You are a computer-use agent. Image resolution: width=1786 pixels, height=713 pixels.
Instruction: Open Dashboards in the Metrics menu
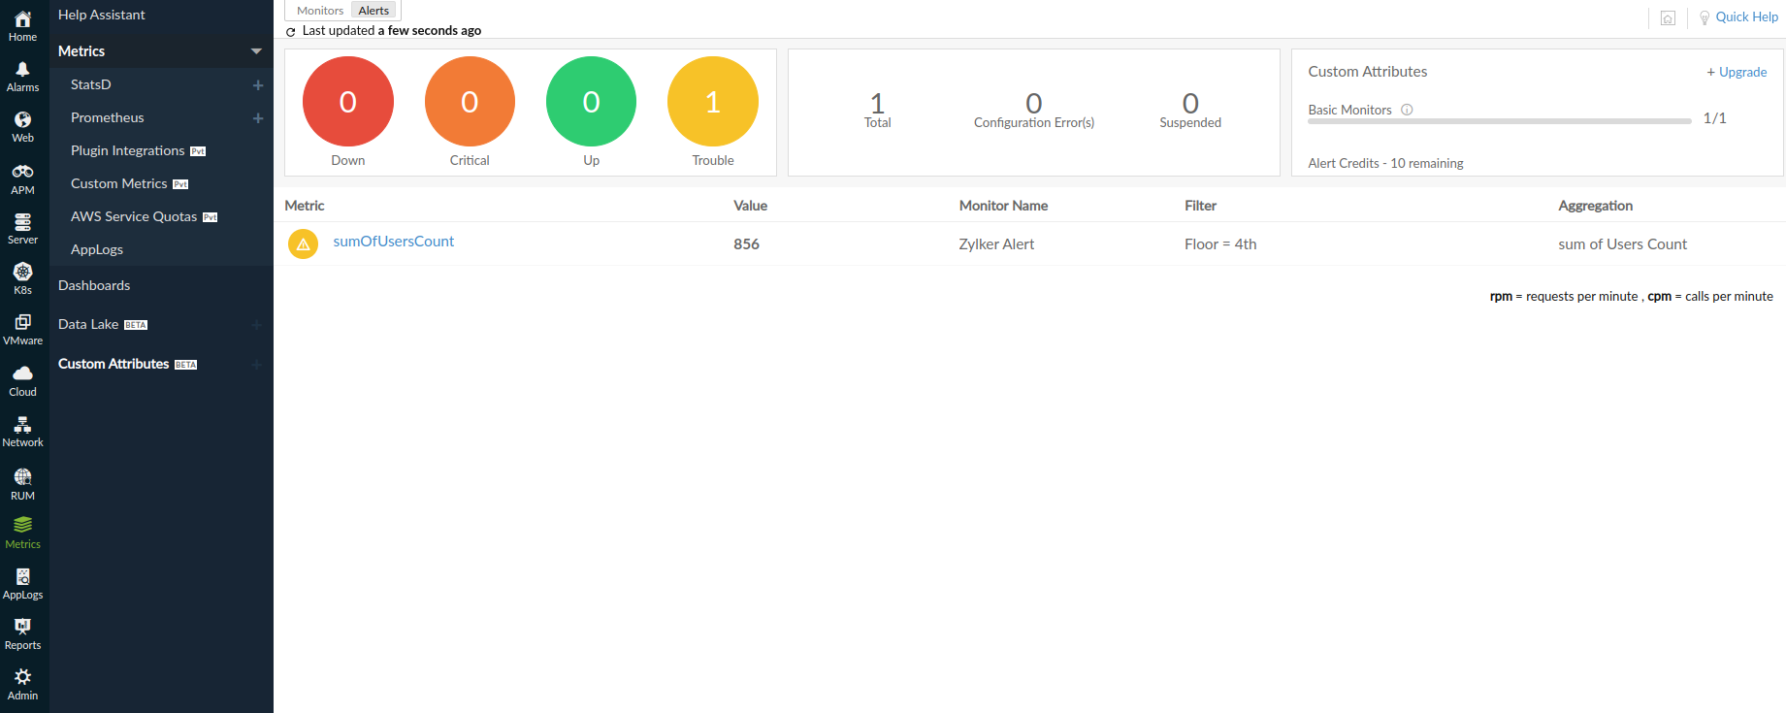(x=94, y=285)
